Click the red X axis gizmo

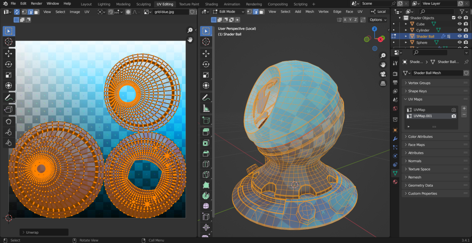[380, 39]
